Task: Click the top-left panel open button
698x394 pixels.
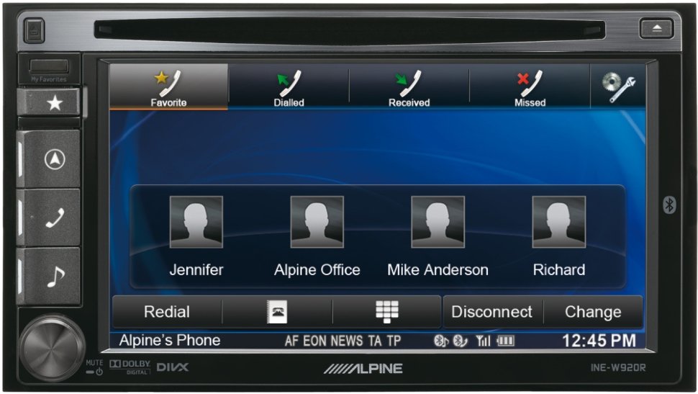Action: [x=34, y=30]
